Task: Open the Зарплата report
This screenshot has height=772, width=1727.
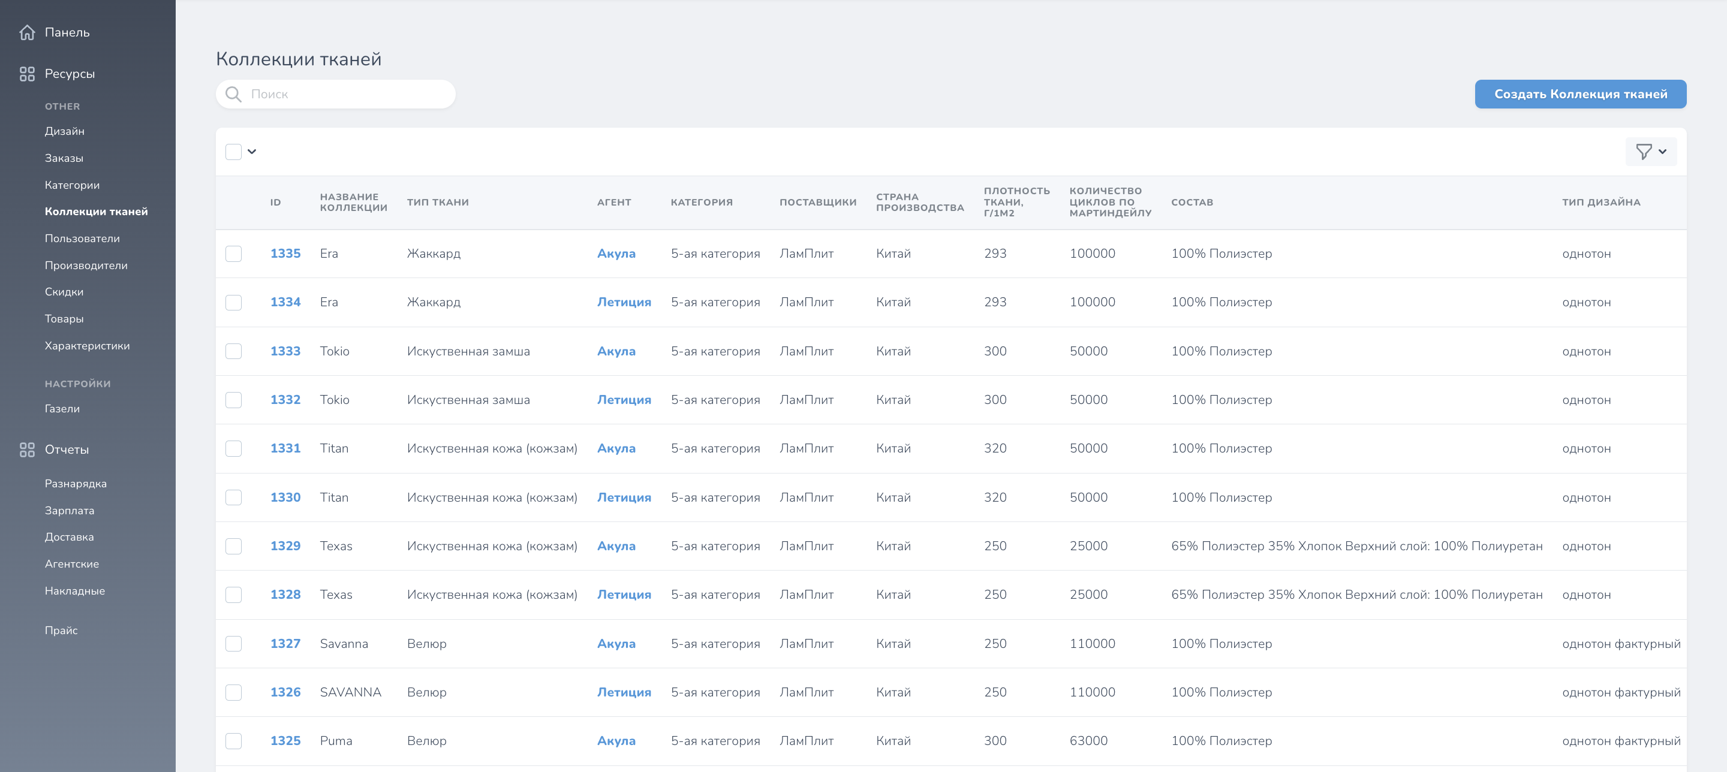Action: tap(69, 511)
